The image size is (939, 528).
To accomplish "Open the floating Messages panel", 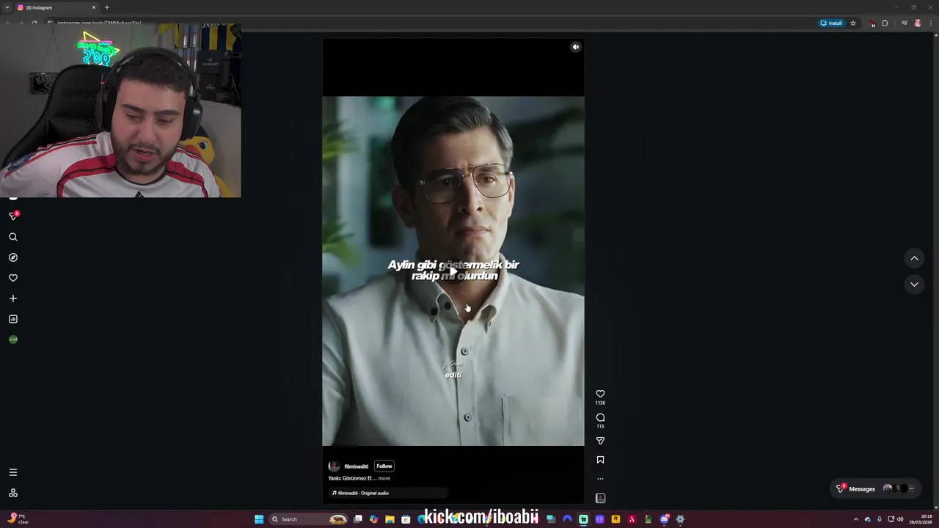I will click(876, 488).
